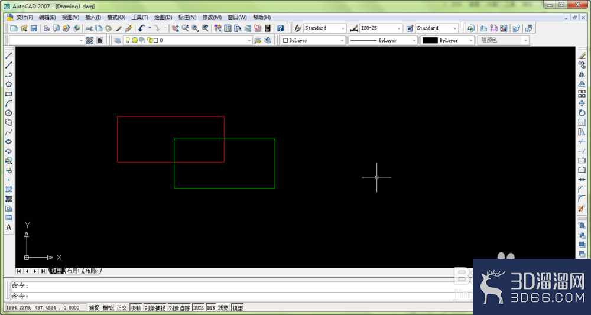This screenshot has width=591, height=315.
Task: Toggle 极轴 polar tracking in status bar
Action: pyautogui.click(x=136, y=308)
